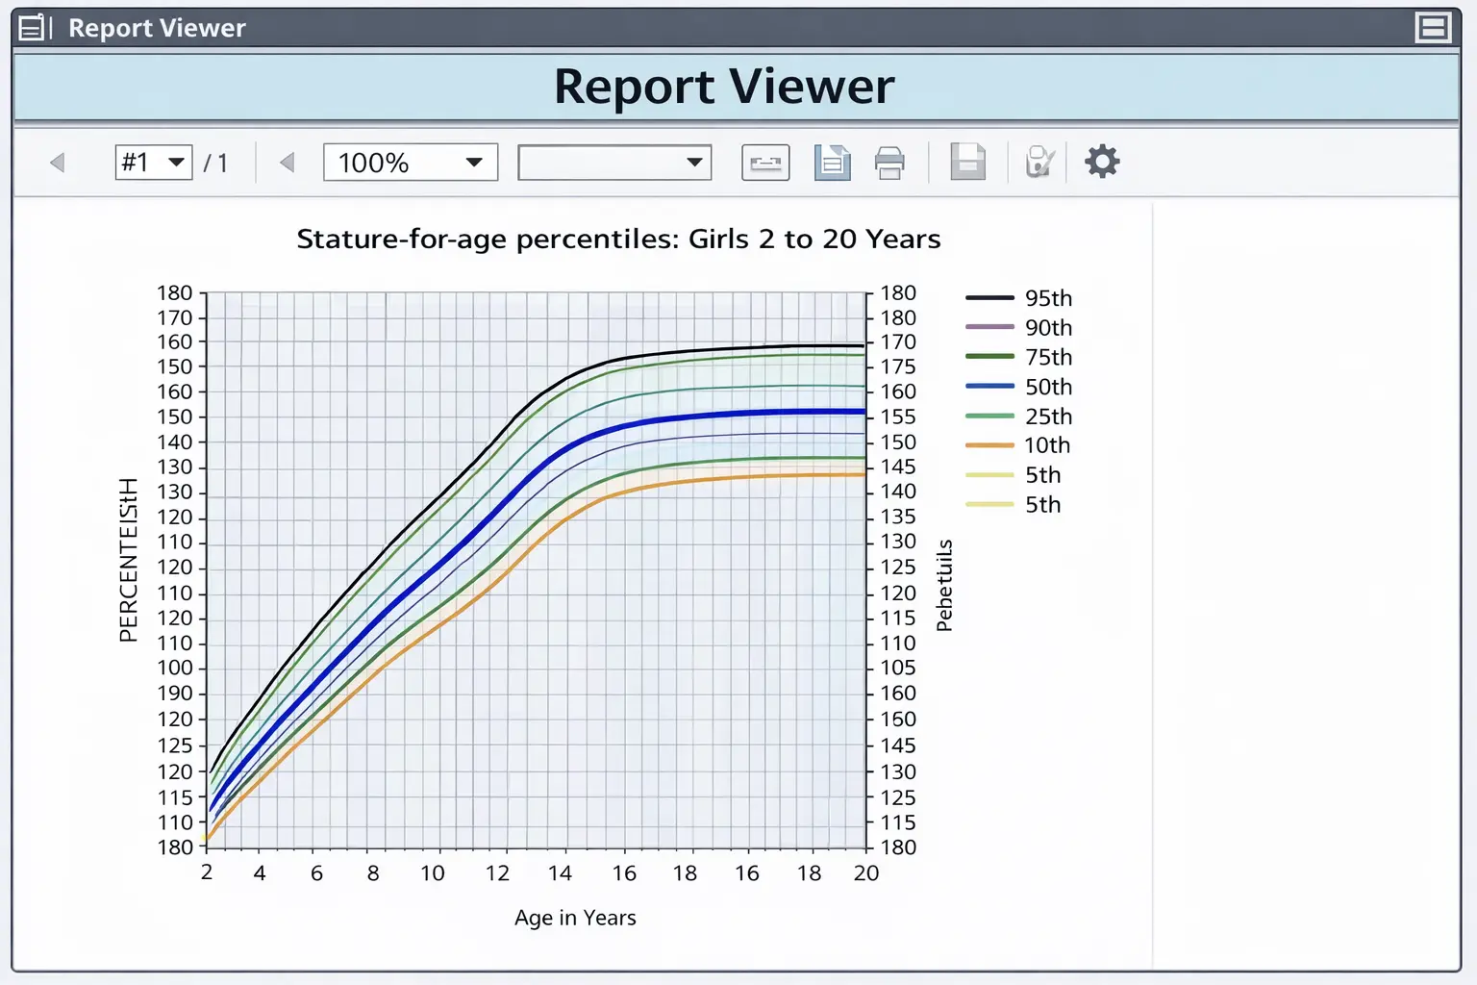
Task: Click the chart title Stature-for-age percentiles
Action: [617, 239]
